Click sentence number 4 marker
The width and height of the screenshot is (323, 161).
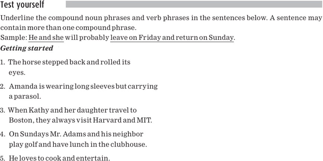click(3, 134)
